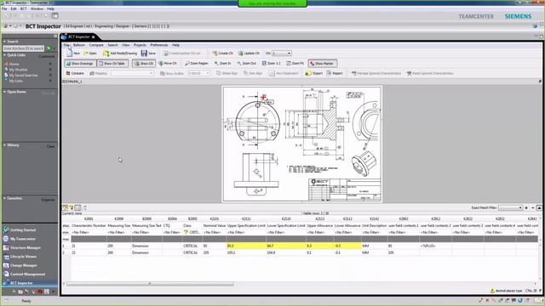Image resolution: width=545 pixels, height=306 pixels.
Task: Collapse the Quick Links section
Action: [x=5, y=54]
